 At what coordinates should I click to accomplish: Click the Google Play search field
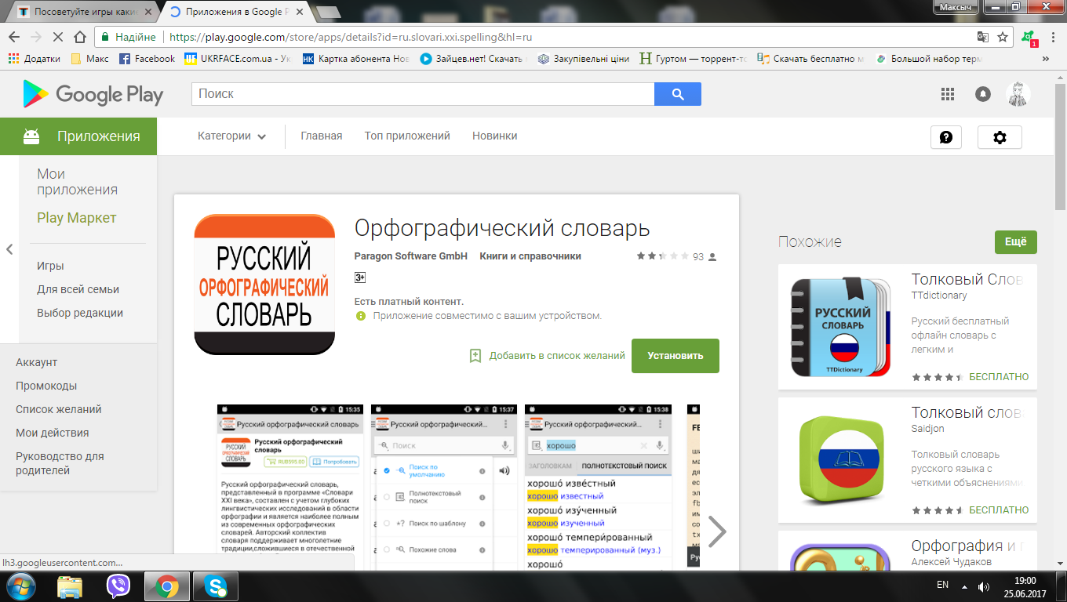click(x=423, y=94)
